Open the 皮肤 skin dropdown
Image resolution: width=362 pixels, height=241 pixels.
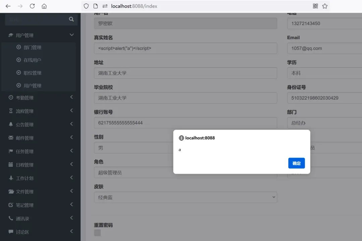tap(185, 197)
